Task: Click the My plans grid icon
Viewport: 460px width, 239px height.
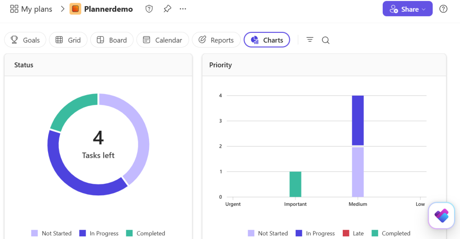Action: [x=14, y=9]
